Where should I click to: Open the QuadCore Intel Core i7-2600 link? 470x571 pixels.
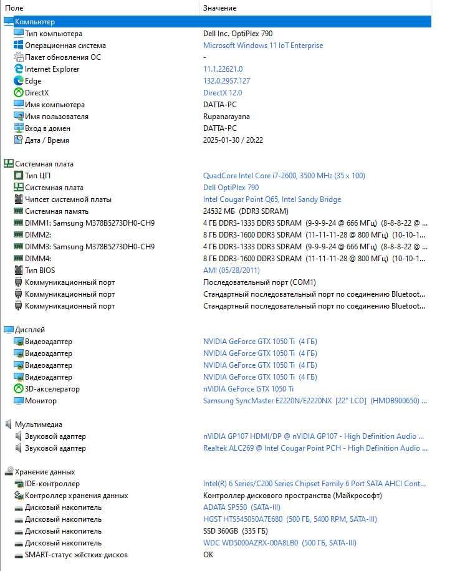pyautogui.click(x=284, y=176)
